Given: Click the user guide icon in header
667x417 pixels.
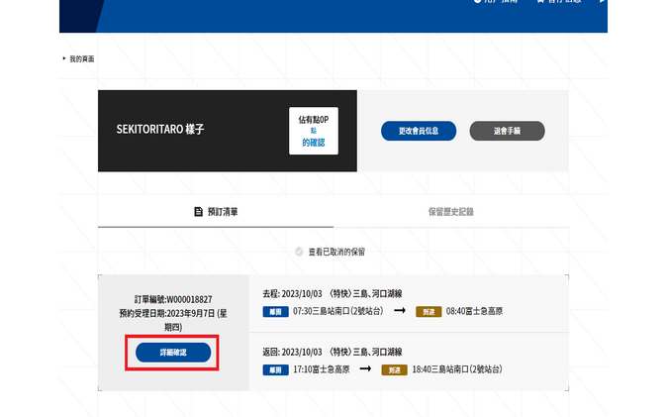Looking at the screenshot, I should coord(478,2).
